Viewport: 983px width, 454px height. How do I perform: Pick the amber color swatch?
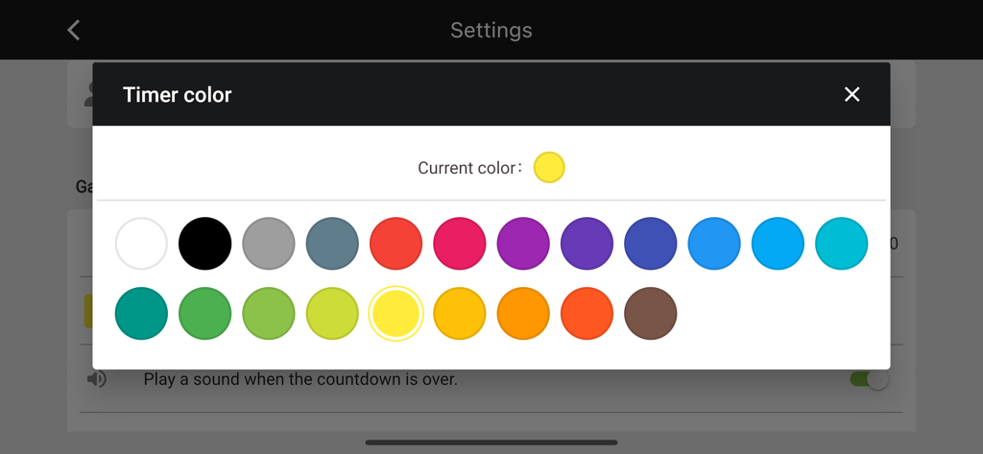point(460,314)
